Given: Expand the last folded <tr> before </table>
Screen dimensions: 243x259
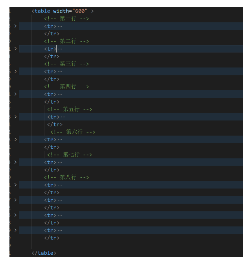Looking at the screenshot, I should click(x=15, y=230).
